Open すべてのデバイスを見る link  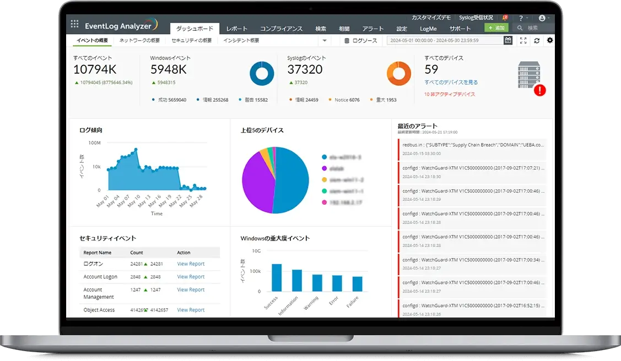click(x=451, y=82)
